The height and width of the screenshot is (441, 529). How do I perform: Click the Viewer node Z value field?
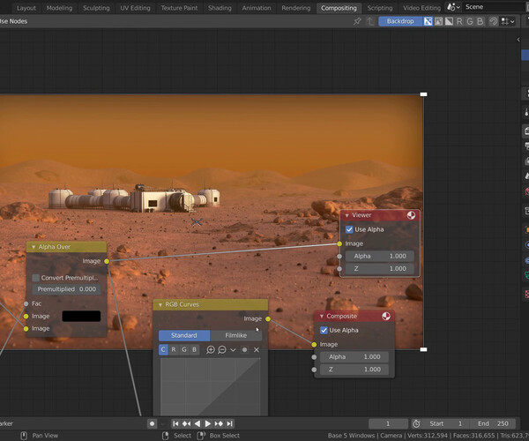tap(379, 269)
